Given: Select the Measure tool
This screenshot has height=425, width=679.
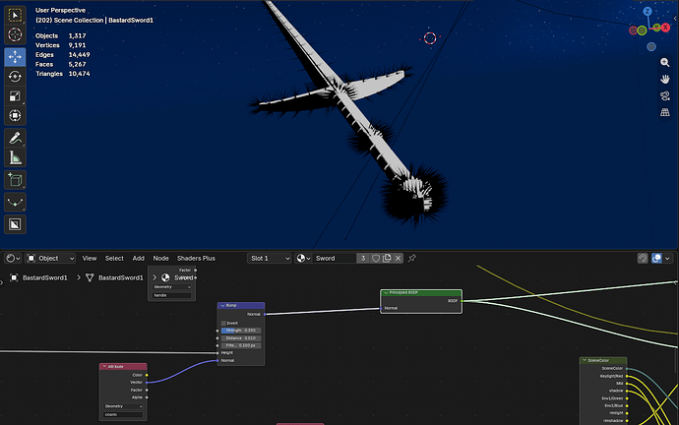Looking at the screenshot, I should click(x=15, y=157).
